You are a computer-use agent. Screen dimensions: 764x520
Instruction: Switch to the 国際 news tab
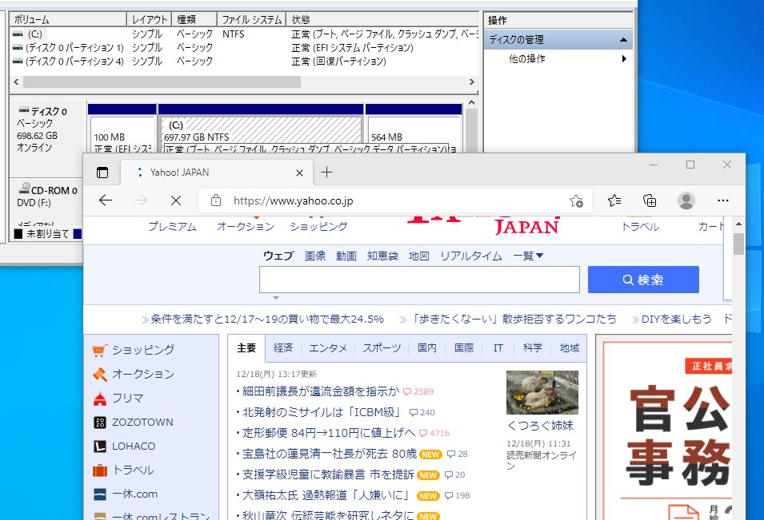click(x=464, y=348)
